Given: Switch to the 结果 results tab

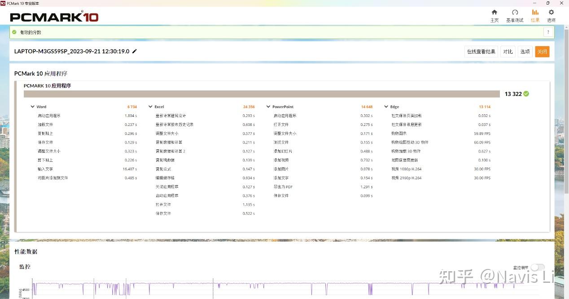Looking at the screenshot, I should (535, 16).
